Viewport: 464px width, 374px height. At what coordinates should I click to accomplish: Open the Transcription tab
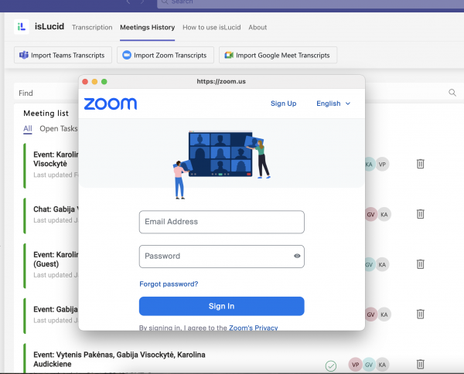[92, 27]
